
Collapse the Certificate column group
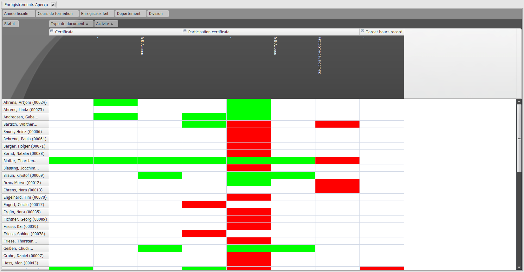click(52, 31)
